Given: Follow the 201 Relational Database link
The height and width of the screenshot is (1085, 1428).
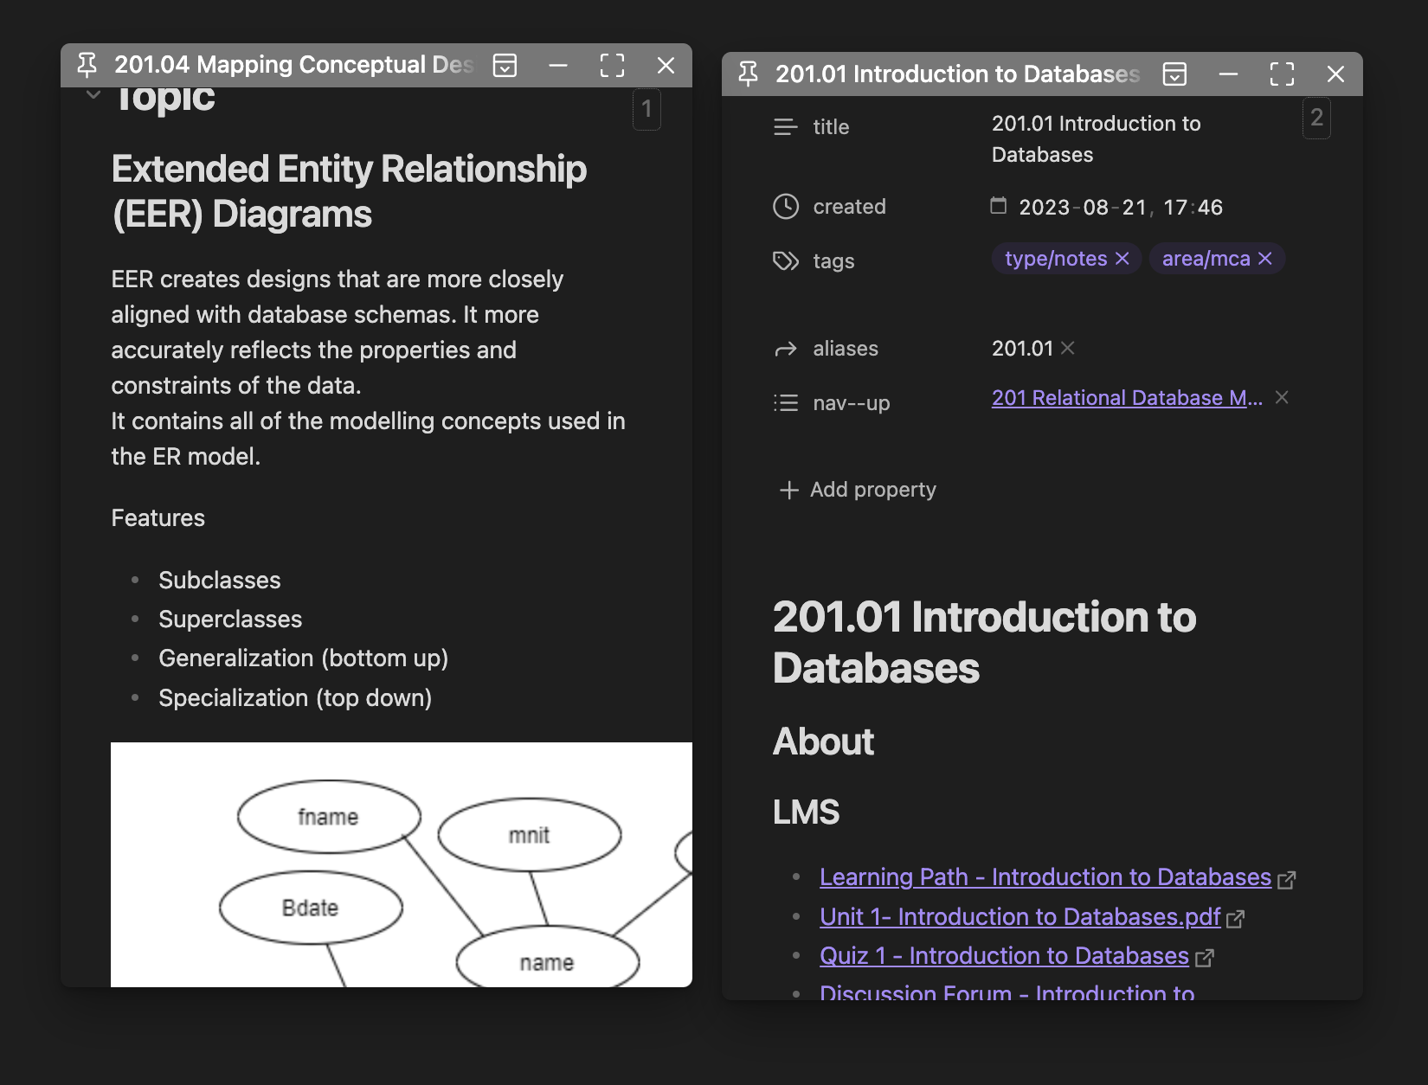Looking at the screenshot, I should [x=1125, y=398].
